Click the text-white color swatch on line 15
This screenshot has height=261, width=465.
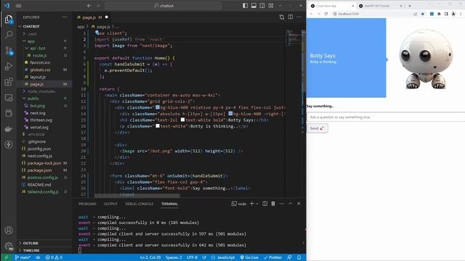(182, 120)
